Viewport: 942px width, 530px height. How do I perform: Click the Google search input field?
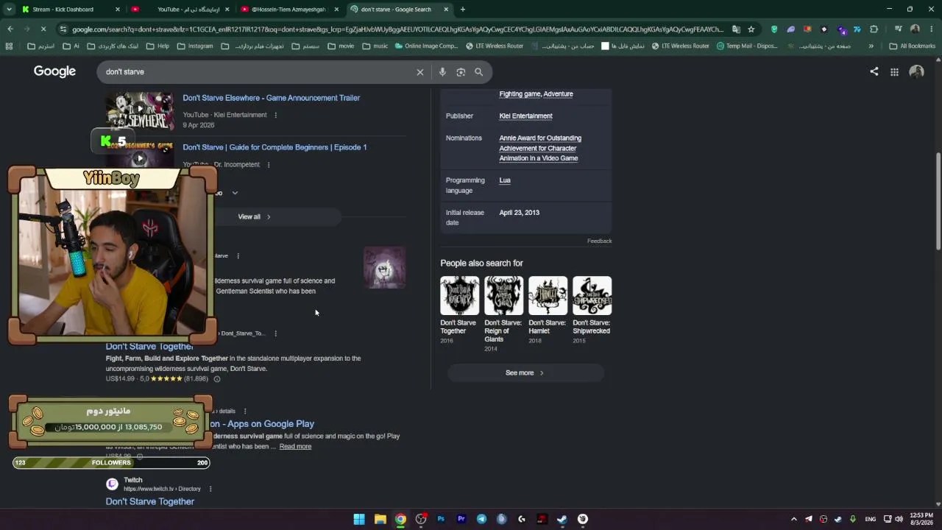(259, 72)
